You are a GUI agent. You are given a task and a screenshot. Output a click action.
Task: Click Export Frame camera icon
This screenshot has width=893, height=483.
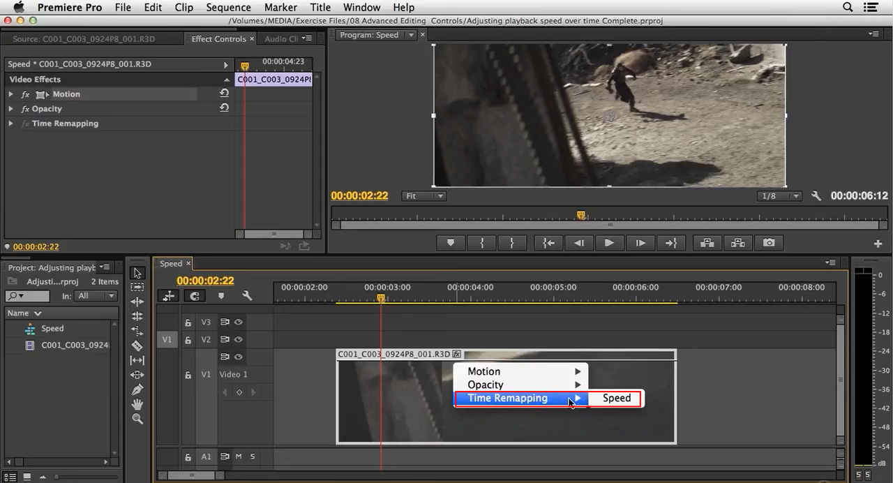click(x=769, y=243)
